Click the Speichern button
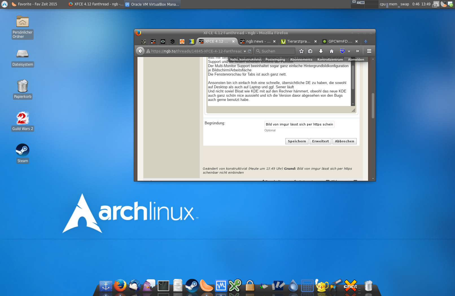 (297, 141)
